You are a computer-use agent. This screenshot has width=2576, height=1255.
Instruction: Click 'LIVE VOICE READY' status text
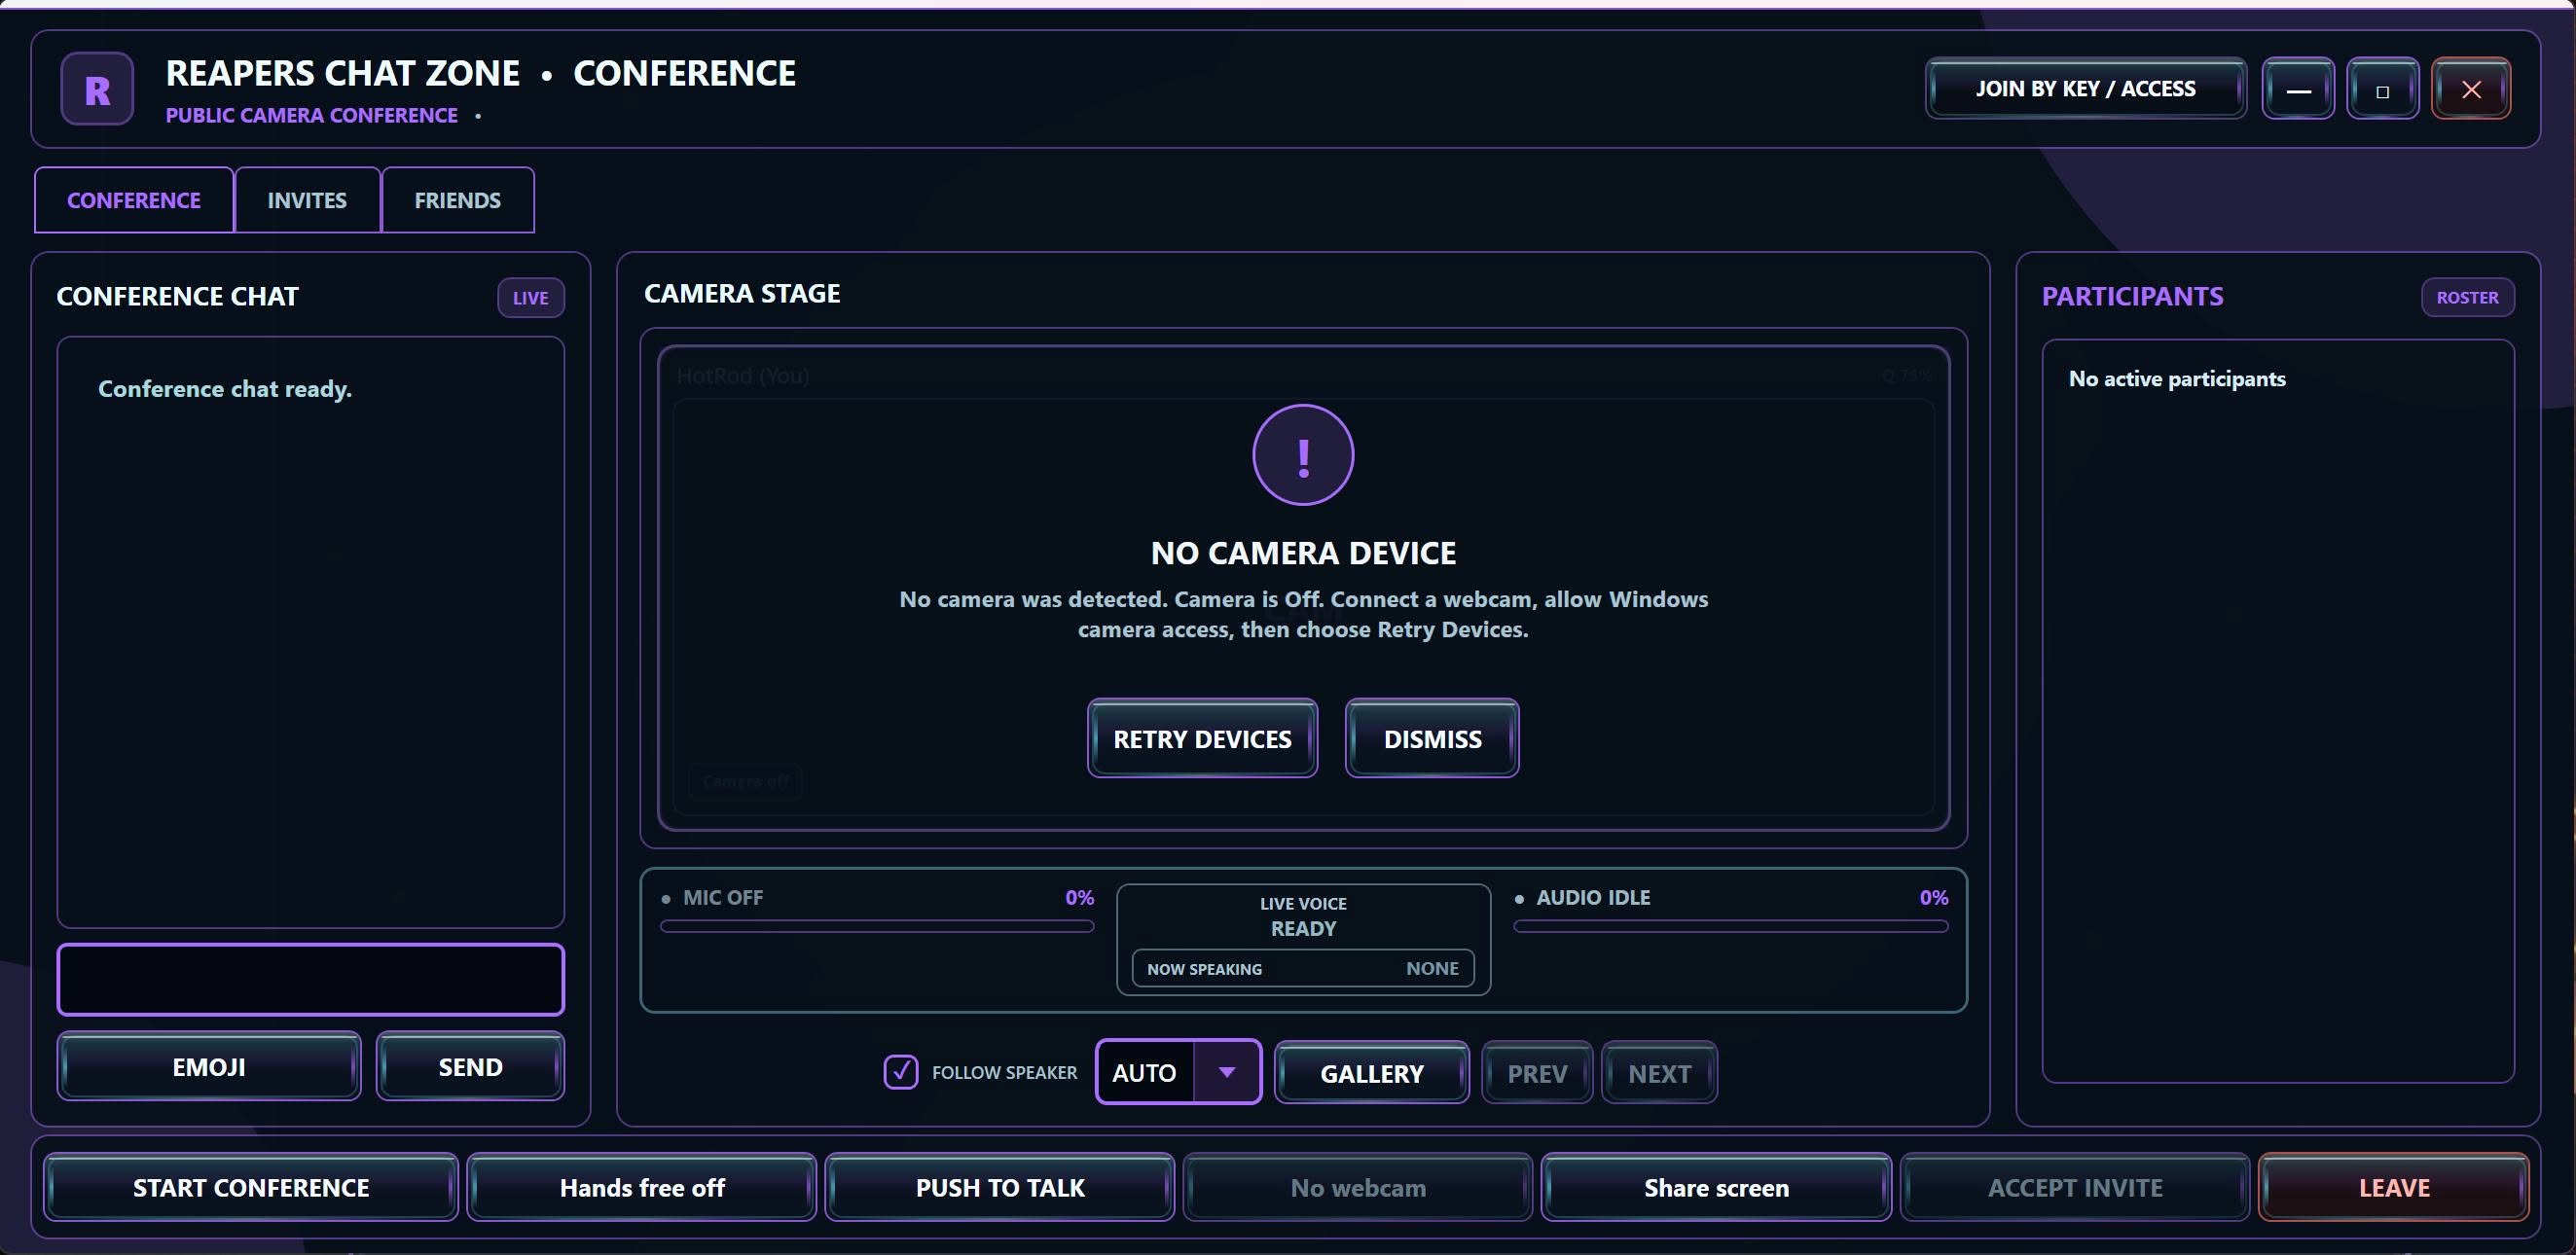tap(1302, 916)
